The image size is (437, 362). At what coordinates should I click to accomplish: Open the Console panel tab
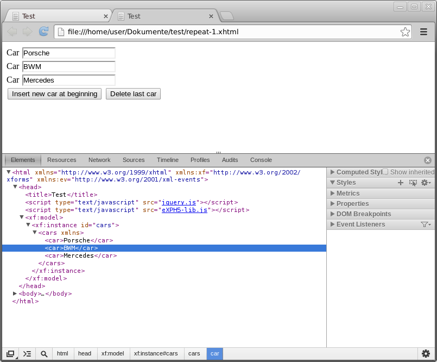click(x=261, y=160)
